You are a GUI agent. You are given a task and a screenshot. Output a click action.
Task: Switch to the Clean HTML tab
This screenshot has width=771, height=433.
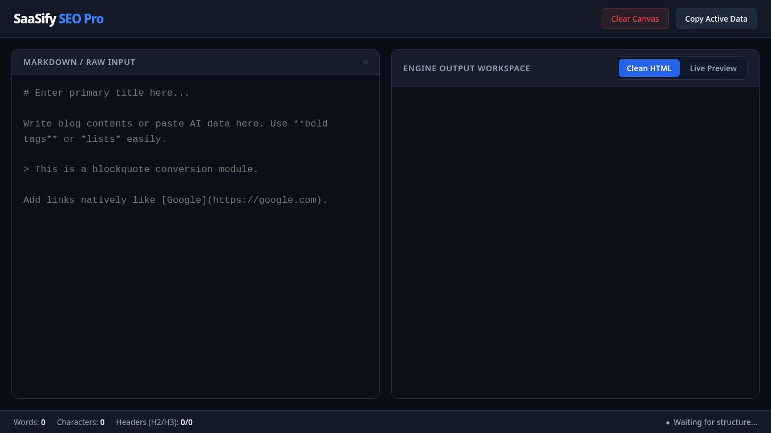coord(649,68)
